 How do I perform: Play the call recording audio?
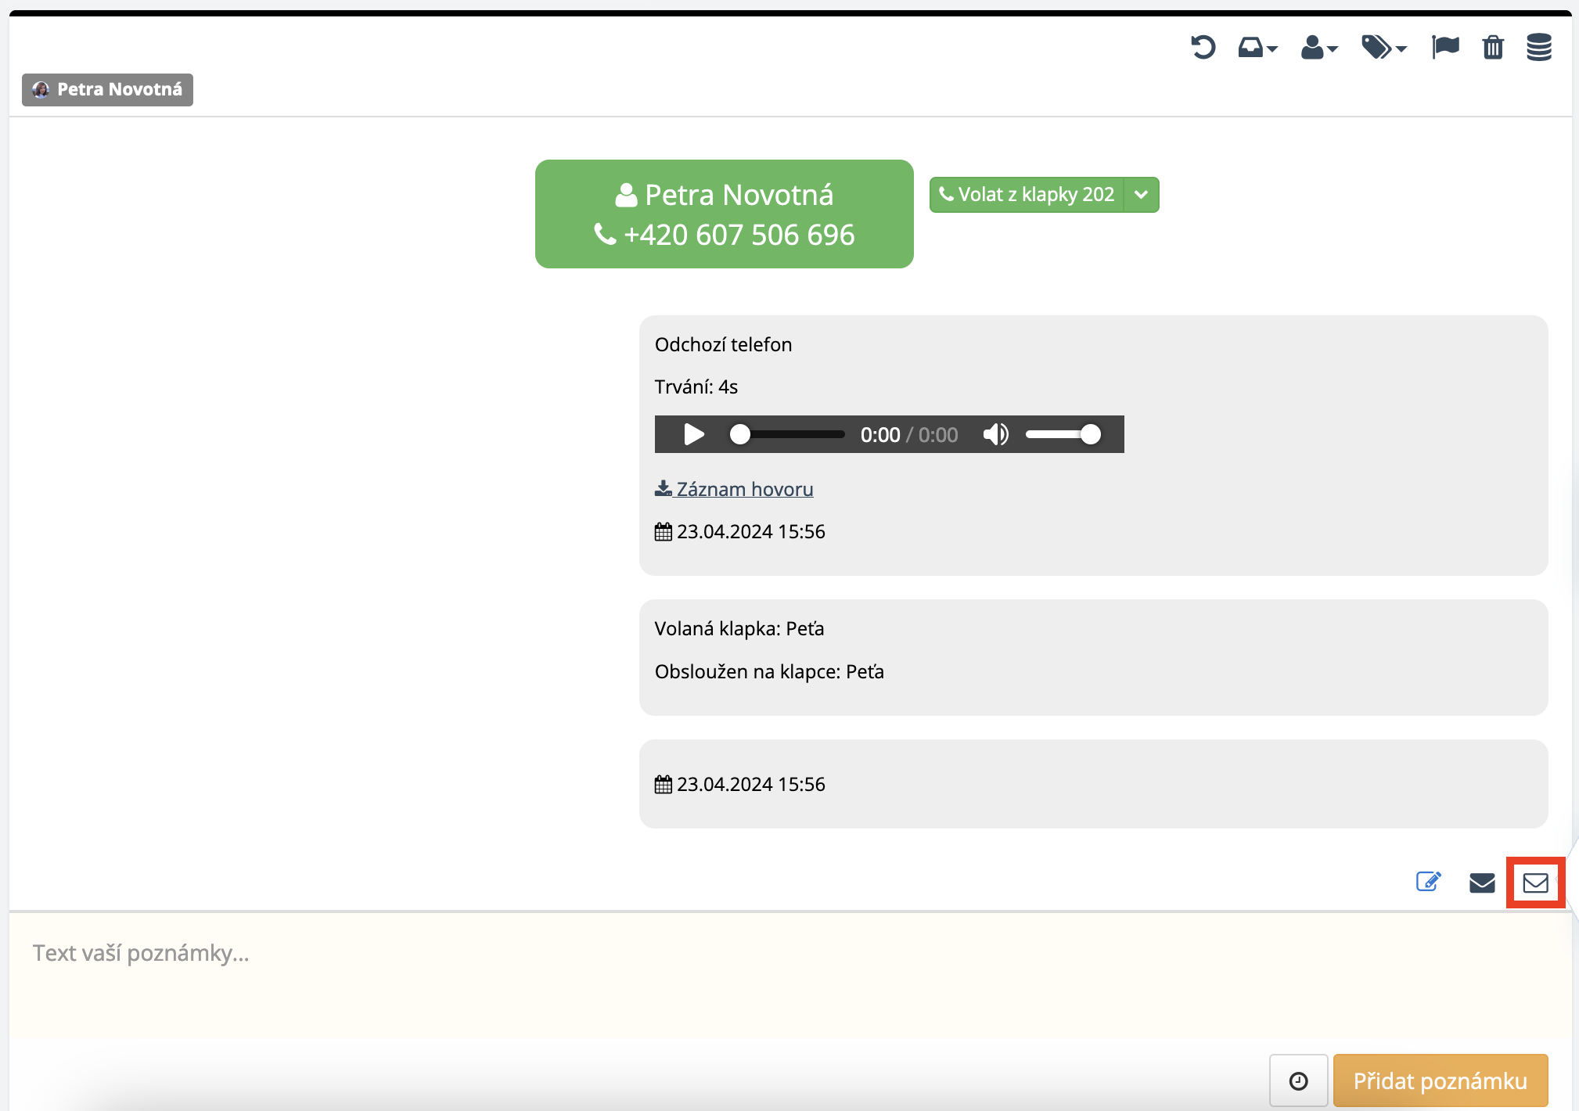pos(693,434)
